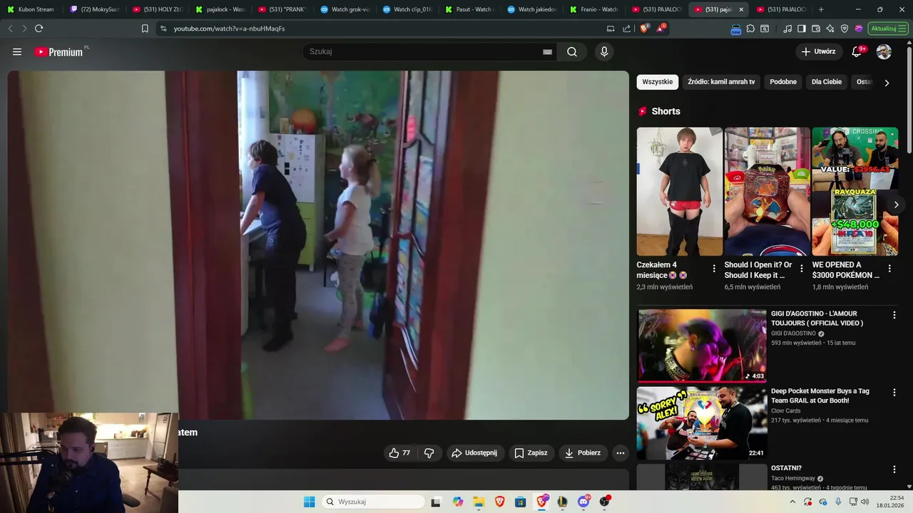Switch to the '(72) MokrySuch' browser tab
Image resolution: width=913 pixels, height=513 pixels.
coord(94,9)
